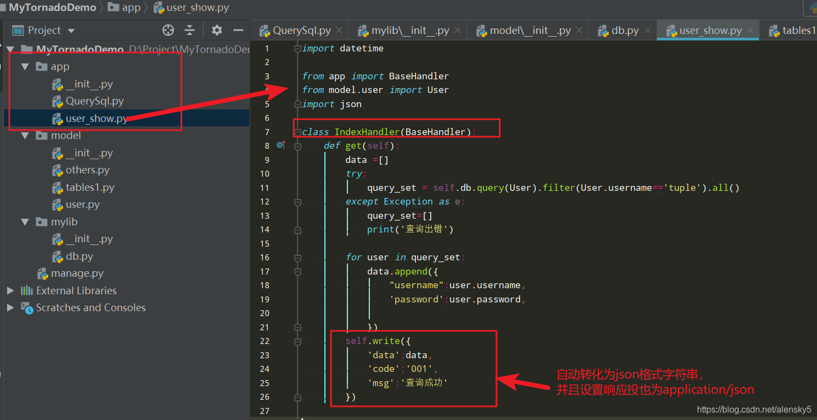Click app folder in breadcrumb bar

pos(125,8)
